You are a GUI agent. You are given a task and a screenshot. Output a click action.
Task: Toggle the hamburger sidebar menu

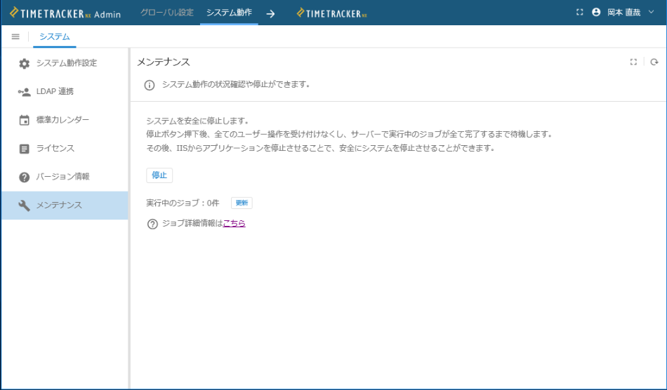(15, 36)
